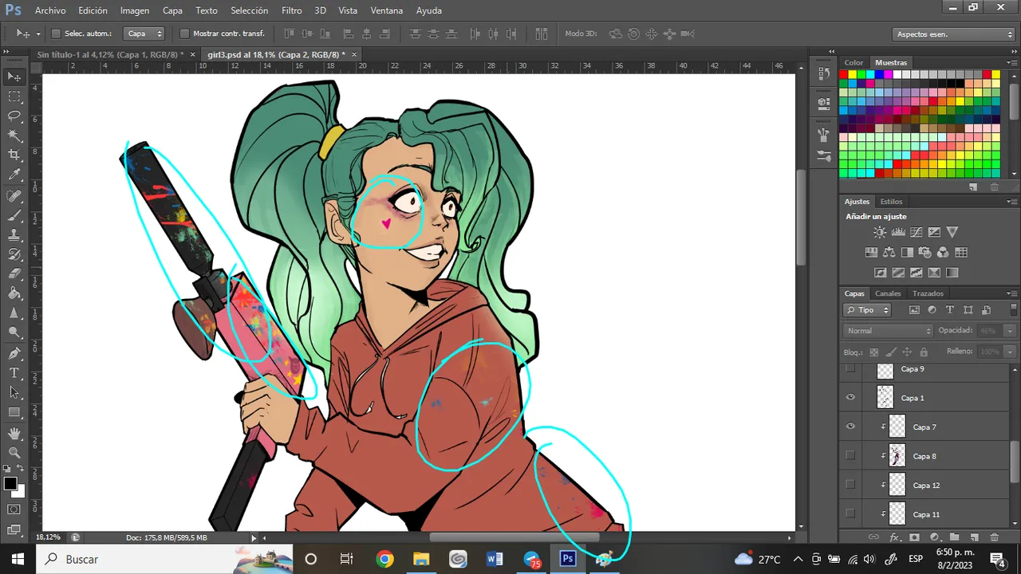Viewport: 1021px width, 574px height.
Task: Click the foreground black color swatch
Action: [x=10, y=484]
